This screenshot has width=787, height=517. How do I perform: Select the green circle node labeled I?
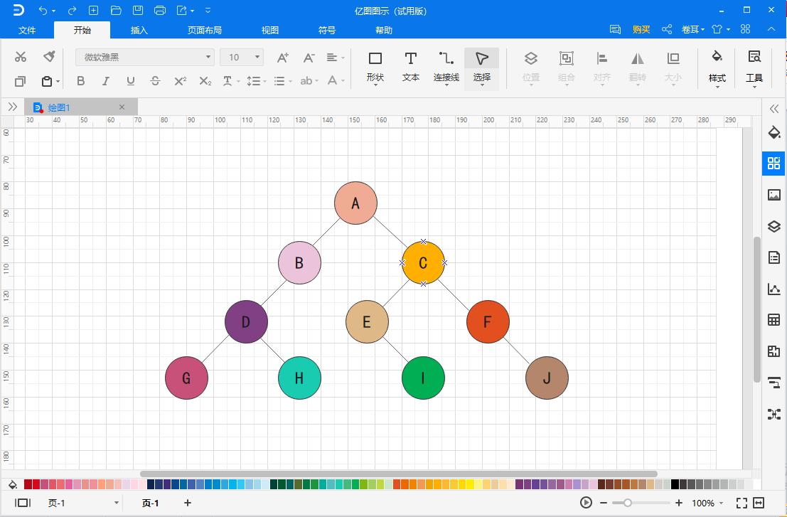tap(423, 378)
